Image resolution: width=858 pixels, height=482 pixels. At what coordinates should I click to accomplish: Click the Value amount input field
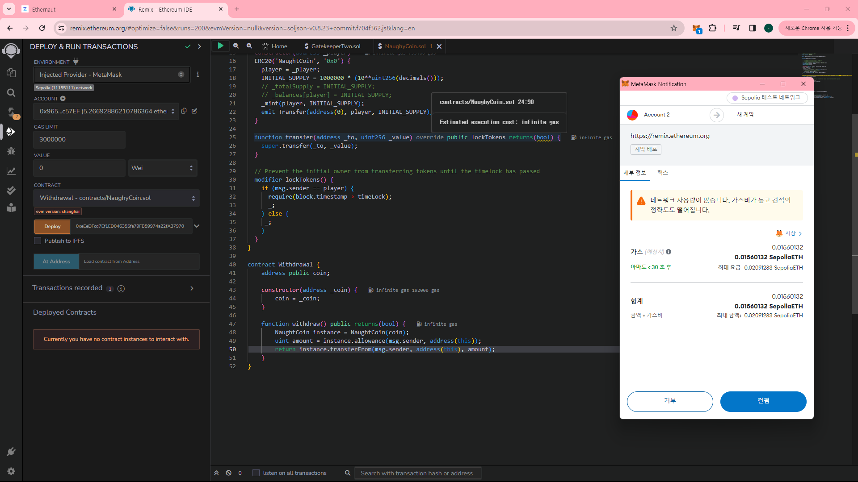[80, 168]
